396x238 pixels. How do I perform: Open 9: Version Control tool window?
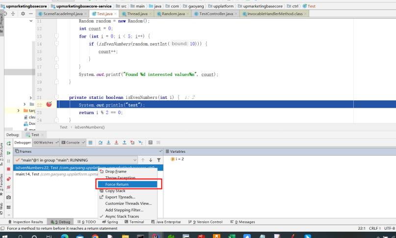(x=206, y=222)
